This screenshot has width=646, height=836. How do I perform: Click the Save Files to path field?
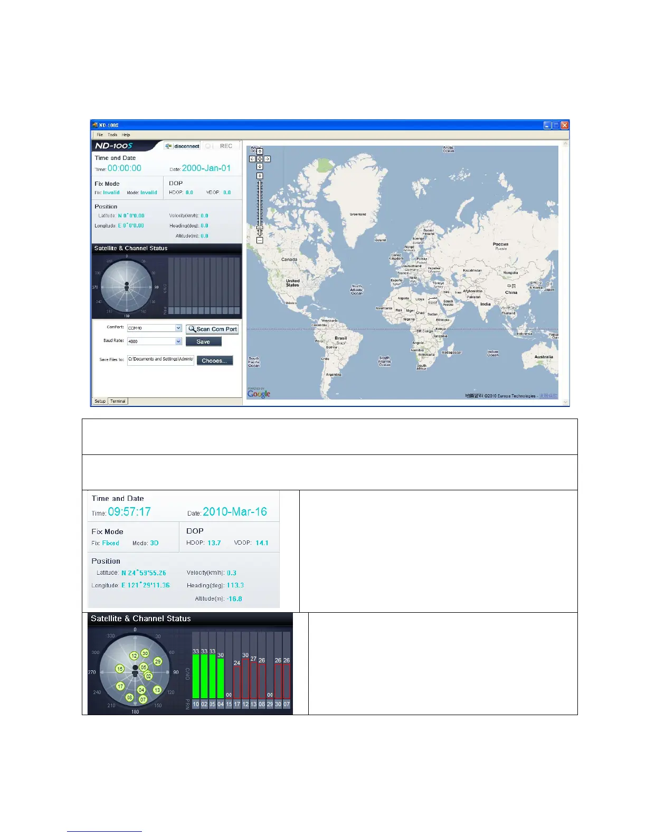coord(160,360)
